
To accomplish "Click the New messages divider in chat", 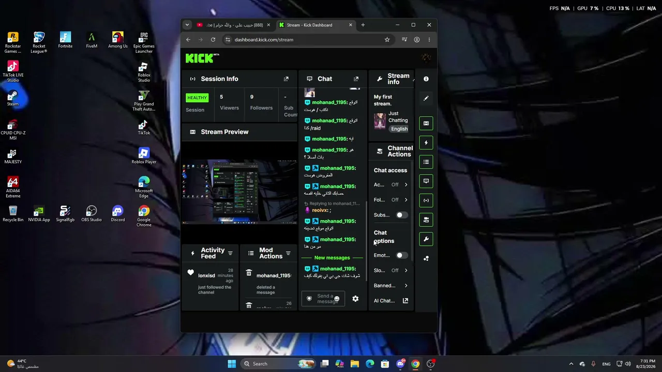I will point(332,258).
